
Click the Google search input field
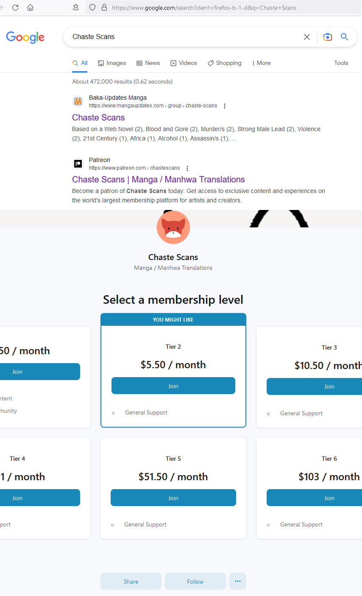tap(182, 37)
